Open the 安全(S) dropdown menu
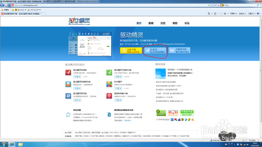The image size is (262, 147). (x=242, y=14)
